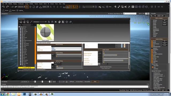Redo the last action
The width and height of the screenshot is (171, 96).
point(7,7)
